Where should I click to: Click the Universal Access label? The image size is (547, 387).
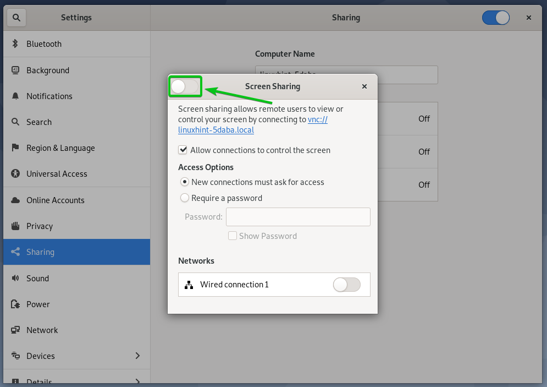pos(57,173)
